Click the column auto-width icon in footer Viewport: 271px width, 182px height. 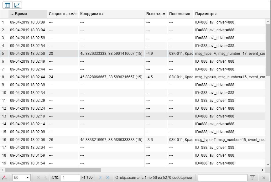(x=4, y=178)
